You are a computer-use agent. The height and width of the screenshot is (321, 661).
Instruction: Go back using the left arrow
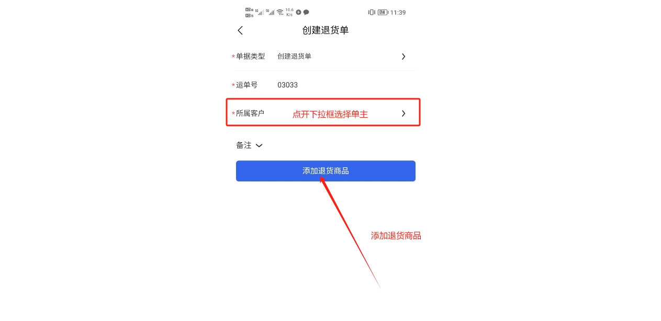tap(240, 30)
